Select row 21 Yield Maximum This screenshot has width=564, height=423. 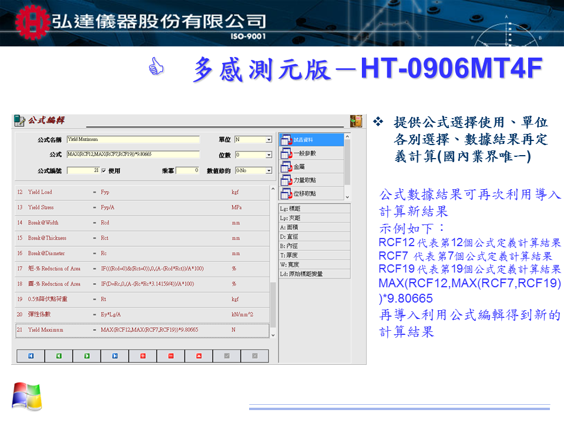142,330
